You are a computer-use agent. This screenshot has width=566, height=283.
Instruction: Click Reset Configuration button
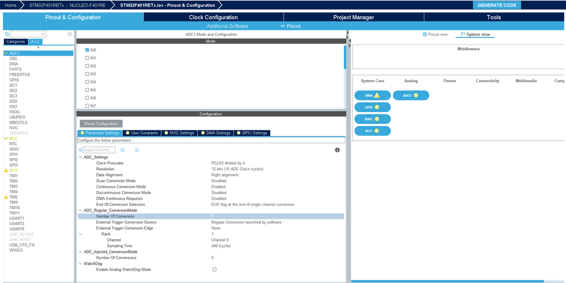(101, 124)
